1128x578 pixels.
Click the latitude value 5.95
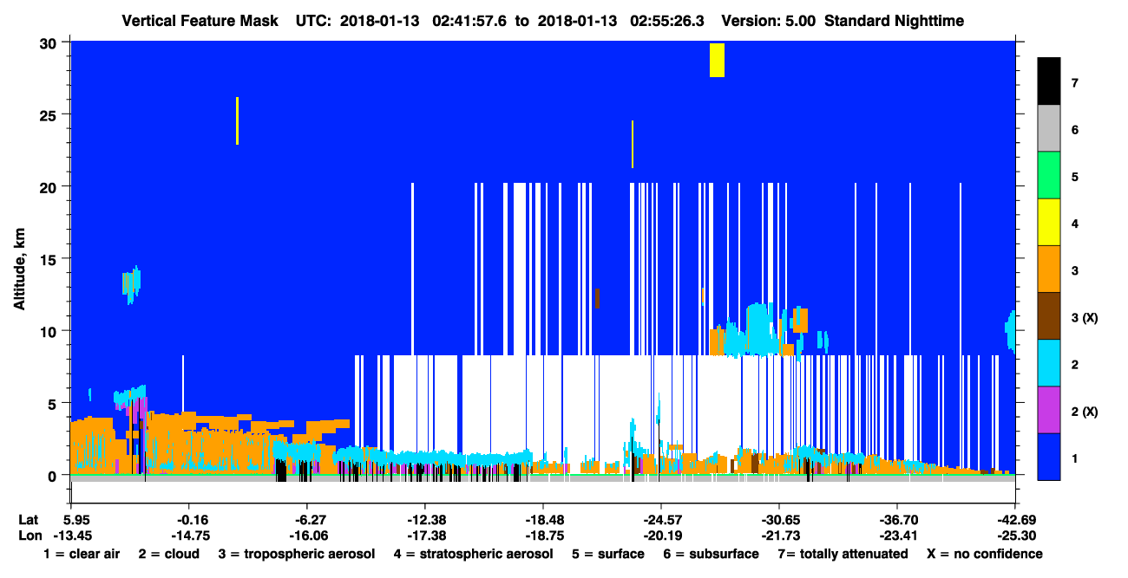click(71, 520)
